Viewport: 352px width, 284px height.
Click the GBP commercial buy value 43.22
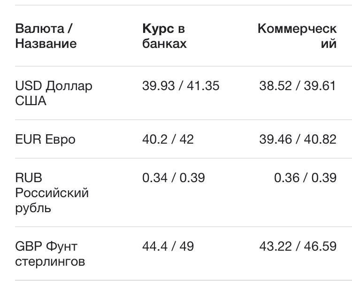(x=275, y=246)
